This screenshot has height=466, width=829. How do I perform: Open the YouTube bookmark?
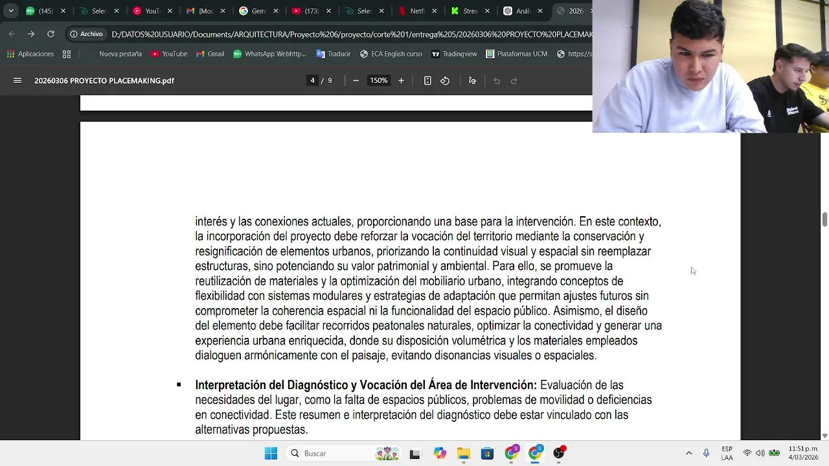(x=168, y=54)
